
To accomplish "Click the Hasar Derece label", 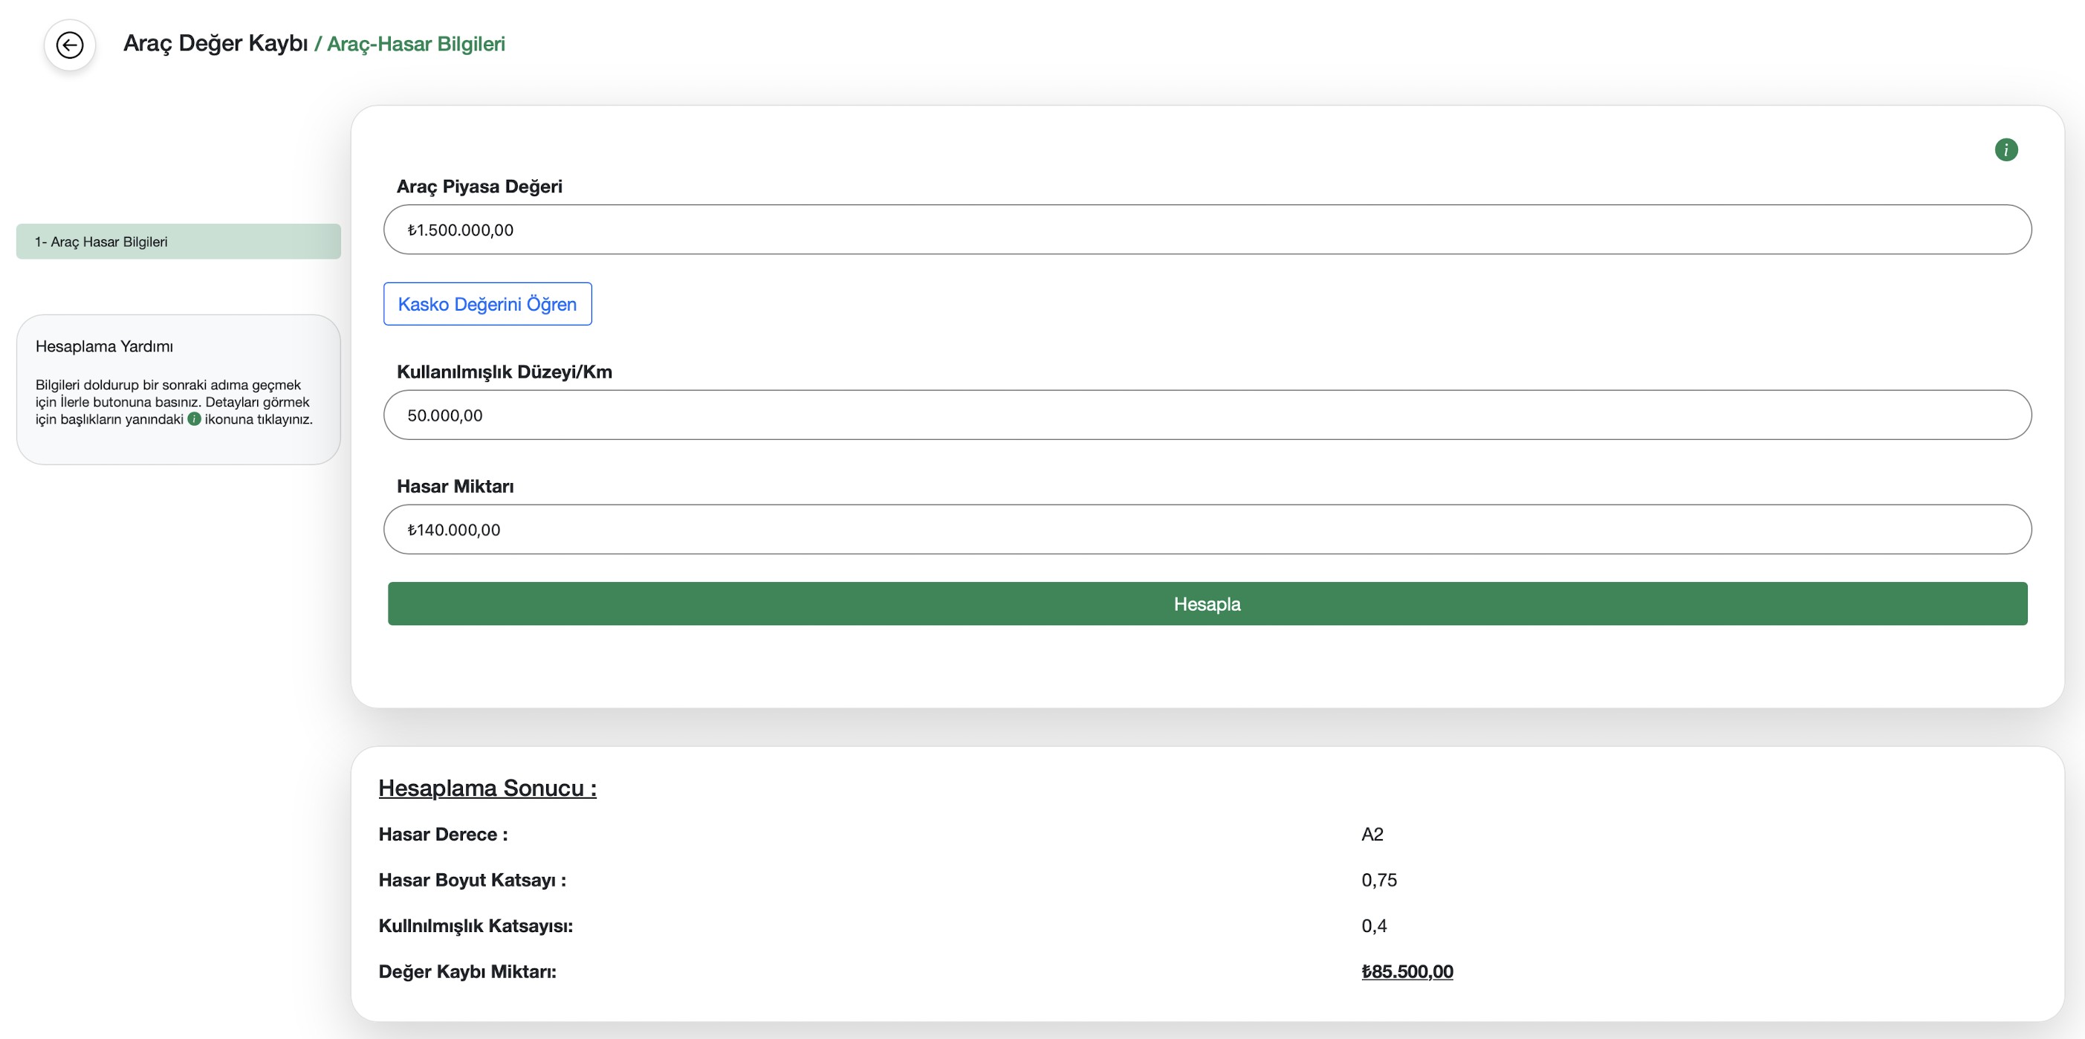I will click(443, 834).
